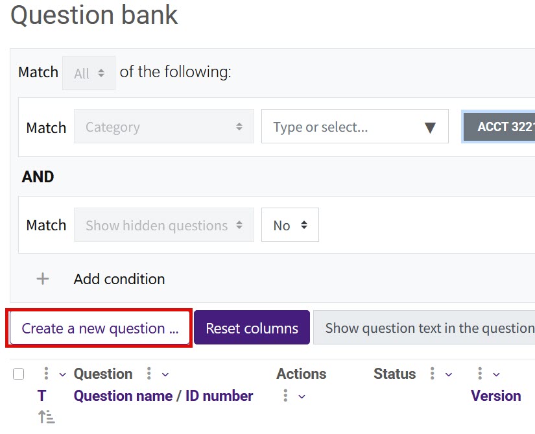Select the header row checkbox to select all
Viewport: 535px width, 434px height.
coord(19,374)
